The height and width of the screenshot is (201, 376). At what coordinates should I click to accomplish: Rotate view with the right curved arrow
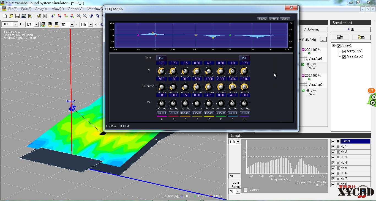[98, 16]
